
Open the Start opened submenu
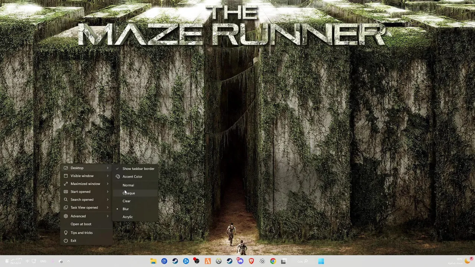click(87, 192)
